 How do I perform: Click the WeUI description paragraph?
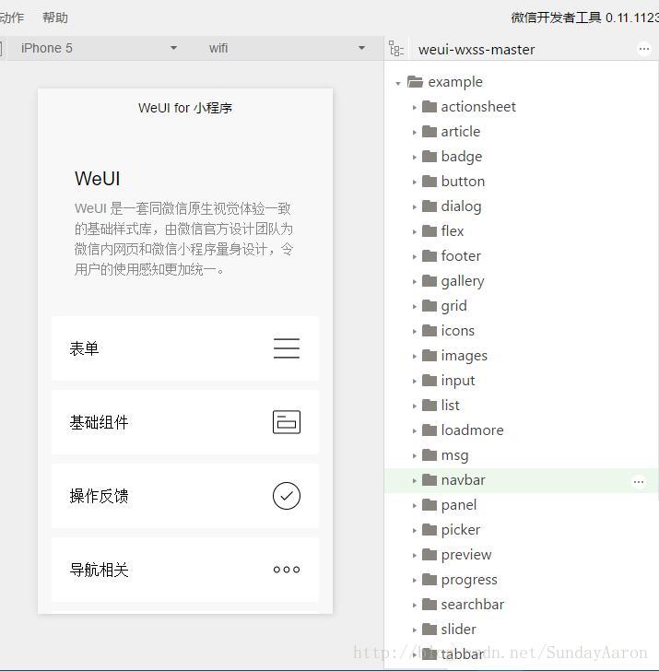coord(184,239)
